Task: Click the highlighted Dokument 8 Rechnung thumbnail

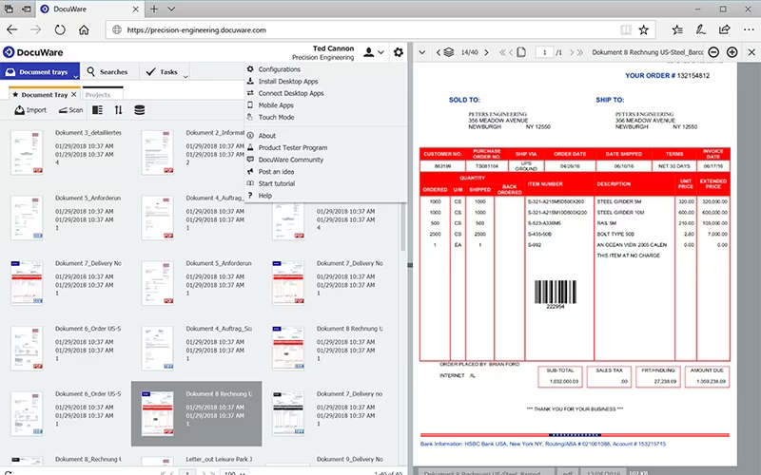Action: pyautogui.click(x=157, y=413)
